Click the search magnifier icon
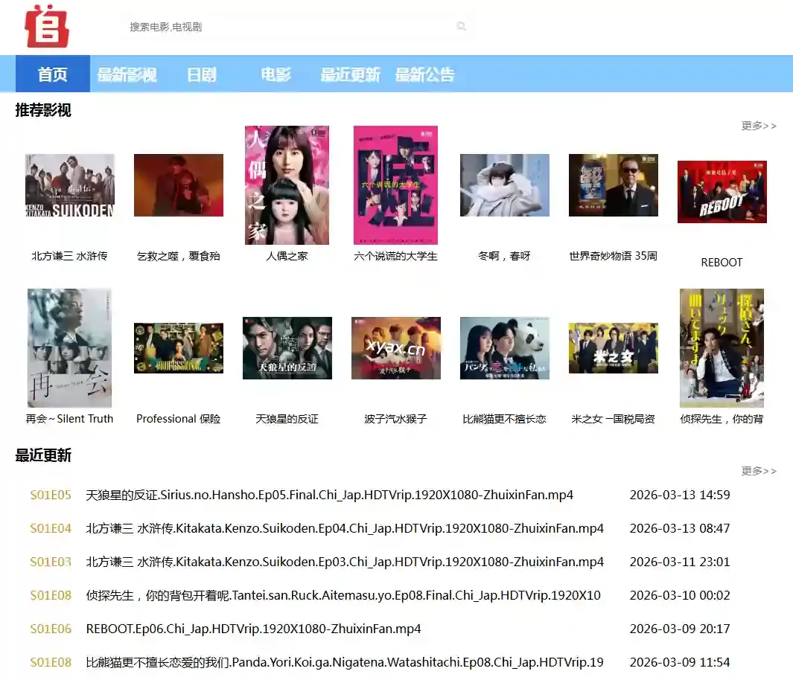 [462, 27]
